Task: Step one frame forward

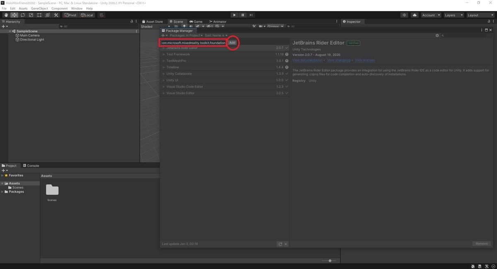Action: (251, 15)
